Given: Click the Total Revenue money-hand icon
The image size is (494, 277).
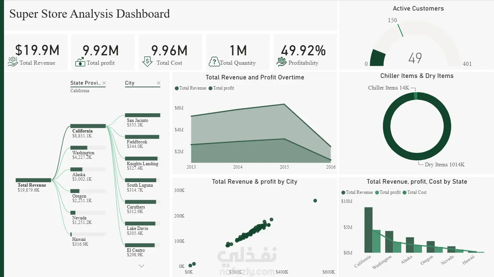Looking at the screenshot, I should click(12, 62).
